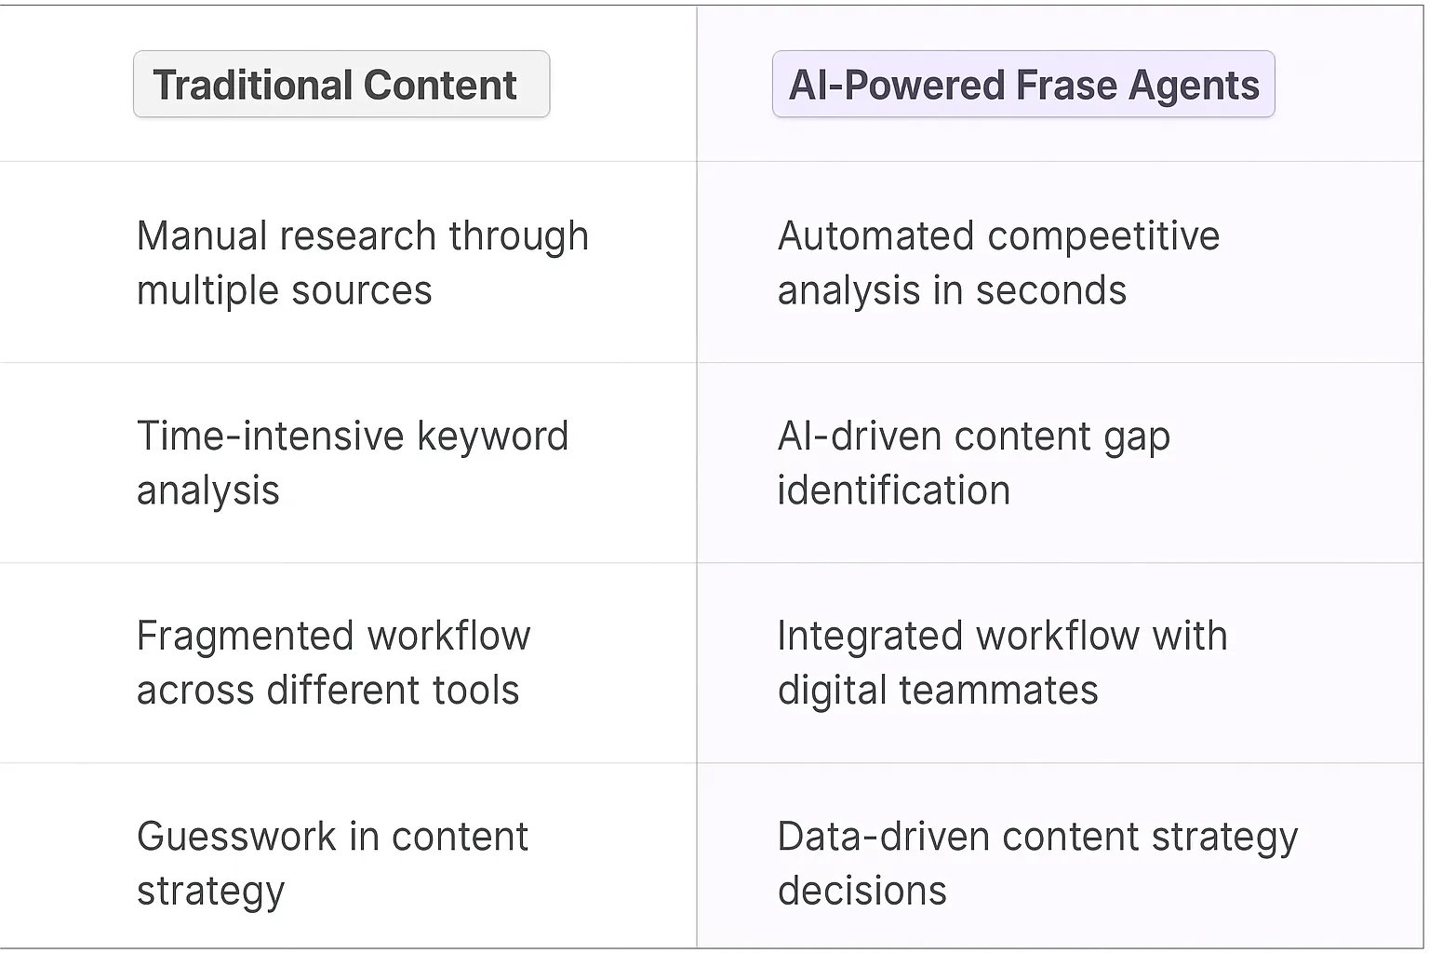Click the Traditional Content header badge

tap(341, 85)
